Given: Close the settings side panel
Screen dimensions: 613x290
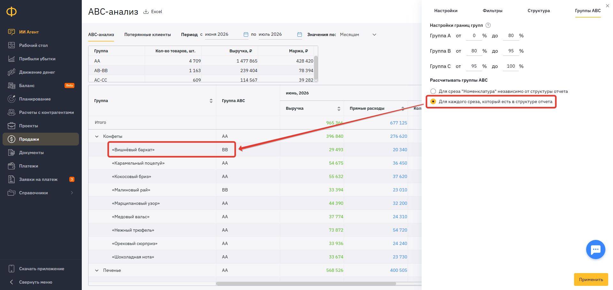Looking at the screenshot, I should [608, 6].
